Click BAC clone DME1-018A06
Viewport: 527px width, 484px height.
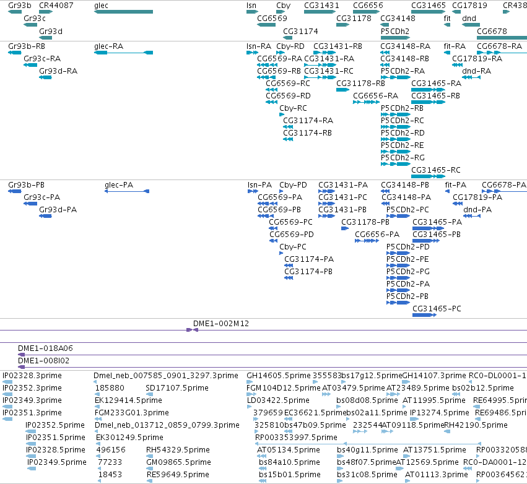(45, 348)
